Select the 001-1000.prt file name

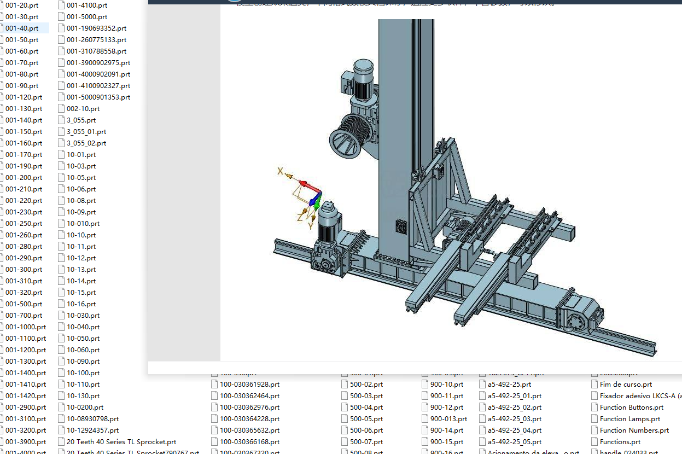coord(26,327)
